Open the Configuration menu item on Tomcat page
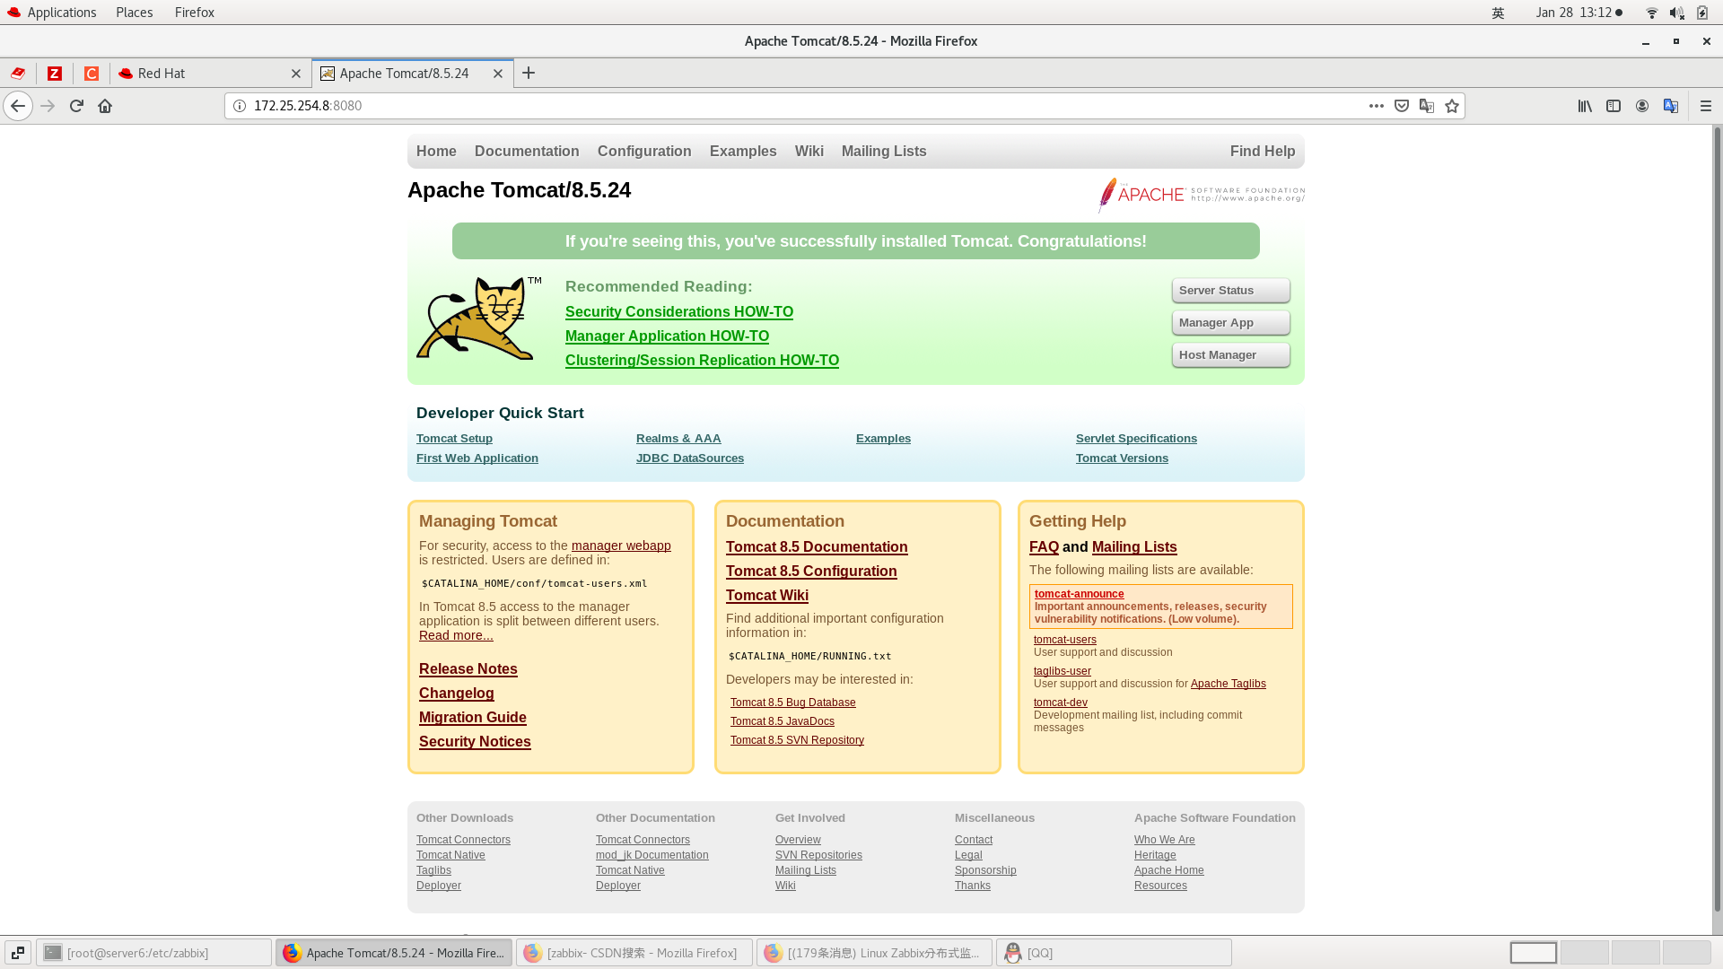Viewport: 1723px width, 969px height. click(x=643, y=151)
